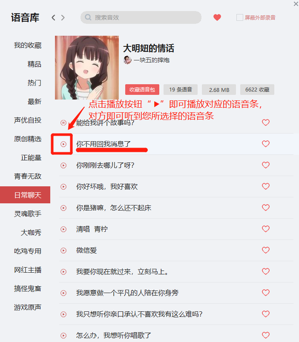The height and width of the screenshot is (342, 299).
Task: Favorite the clip 你好坏哦，我好喜欢
Action: [x=266, y=186]
